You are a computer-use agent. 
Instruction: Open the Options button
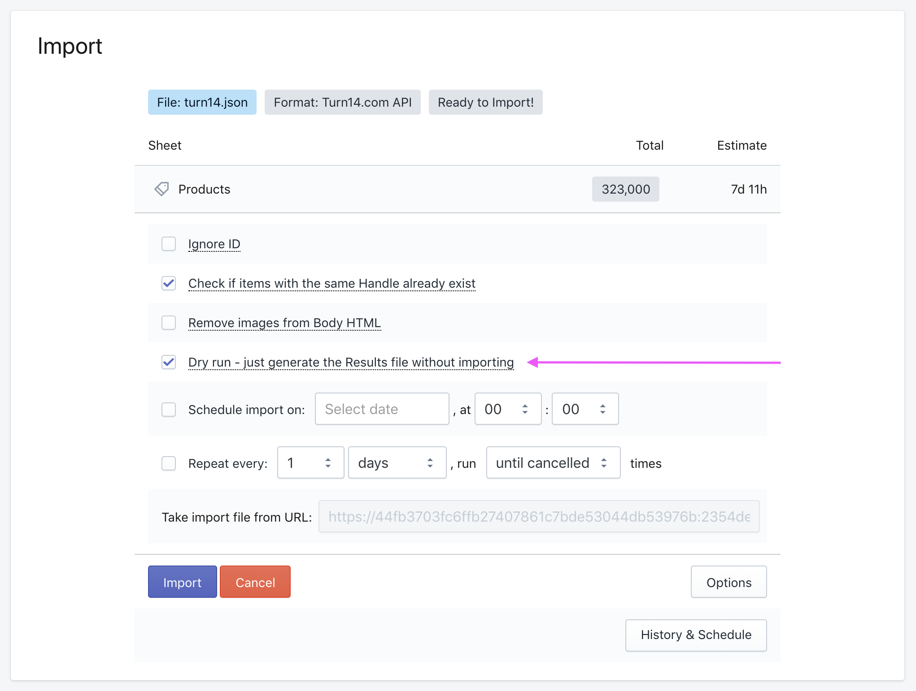tap(728, 582)
